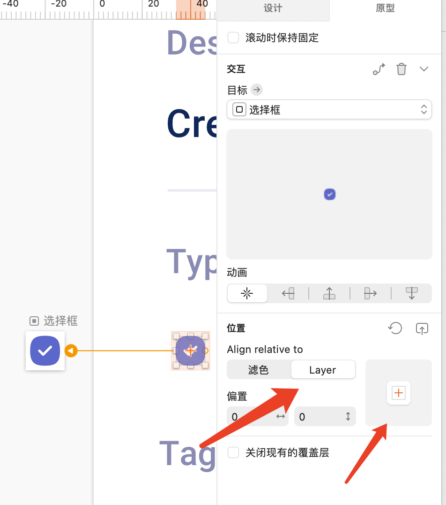
Task: Collapse the 交互 section with the chevron
Action: pos(424,69)
